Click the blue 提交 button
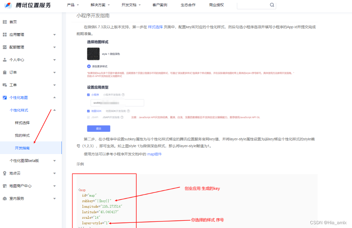The image size is (352, 228). point(99,128)
